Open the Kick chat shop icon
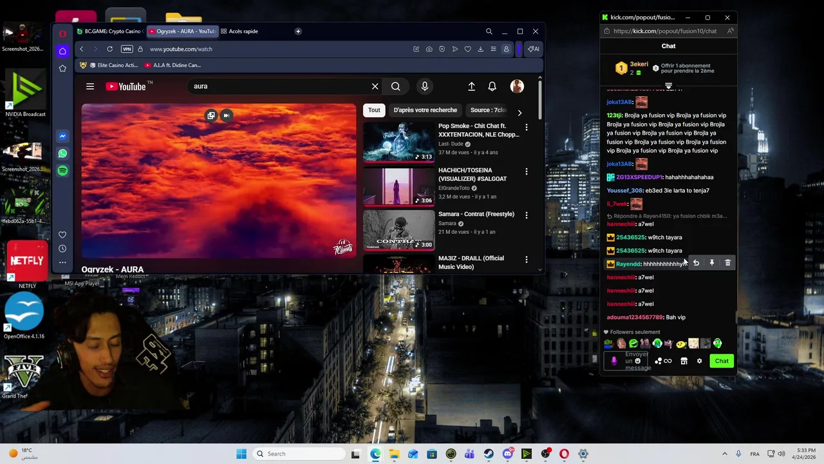 coord(684,361)
